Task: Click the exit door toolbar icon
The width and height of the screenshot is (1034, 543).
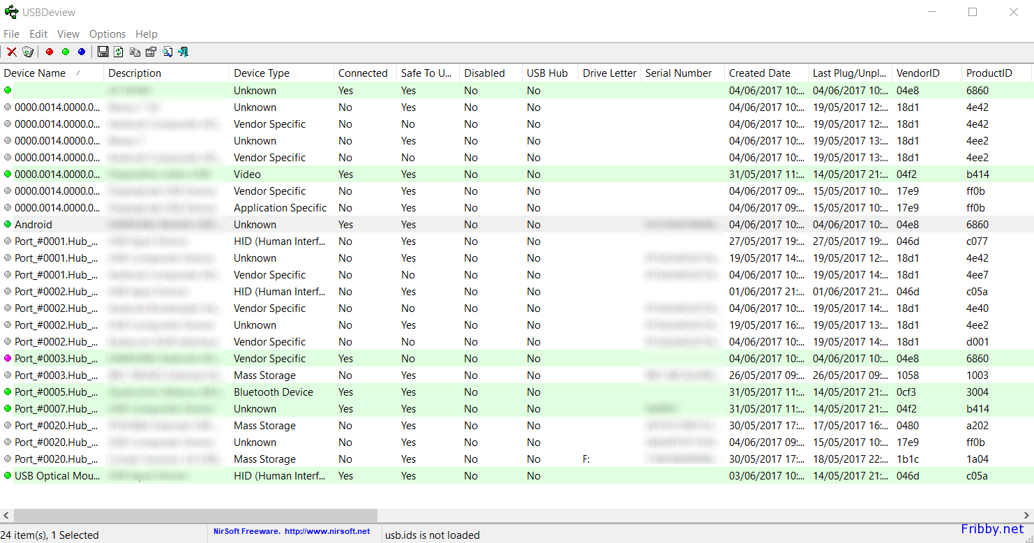Action: pos(183,52)
